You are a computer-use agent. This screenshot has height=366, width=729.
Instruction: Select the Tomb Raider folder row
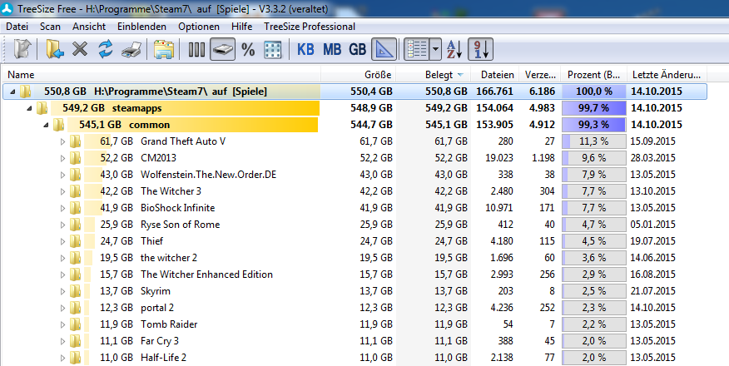(354, 324)
